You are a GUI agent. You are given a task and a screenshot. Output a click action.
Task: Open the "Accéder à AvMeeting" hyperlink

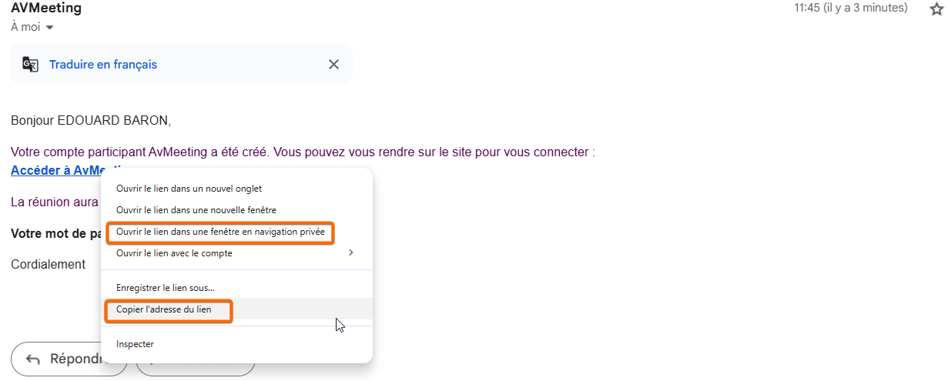pyautogui.click(x=55, y=170)
